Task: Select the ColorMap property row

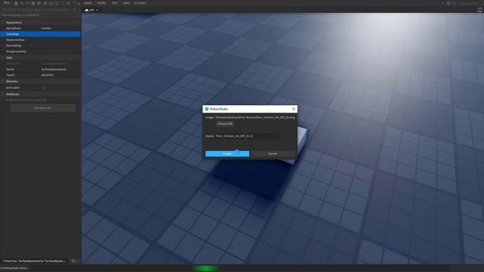Action: point(40,34)
